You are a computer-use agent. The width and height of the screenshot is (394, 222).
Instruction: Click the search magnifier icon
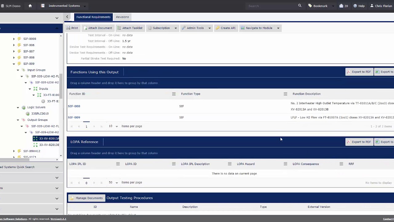(300, 6)
